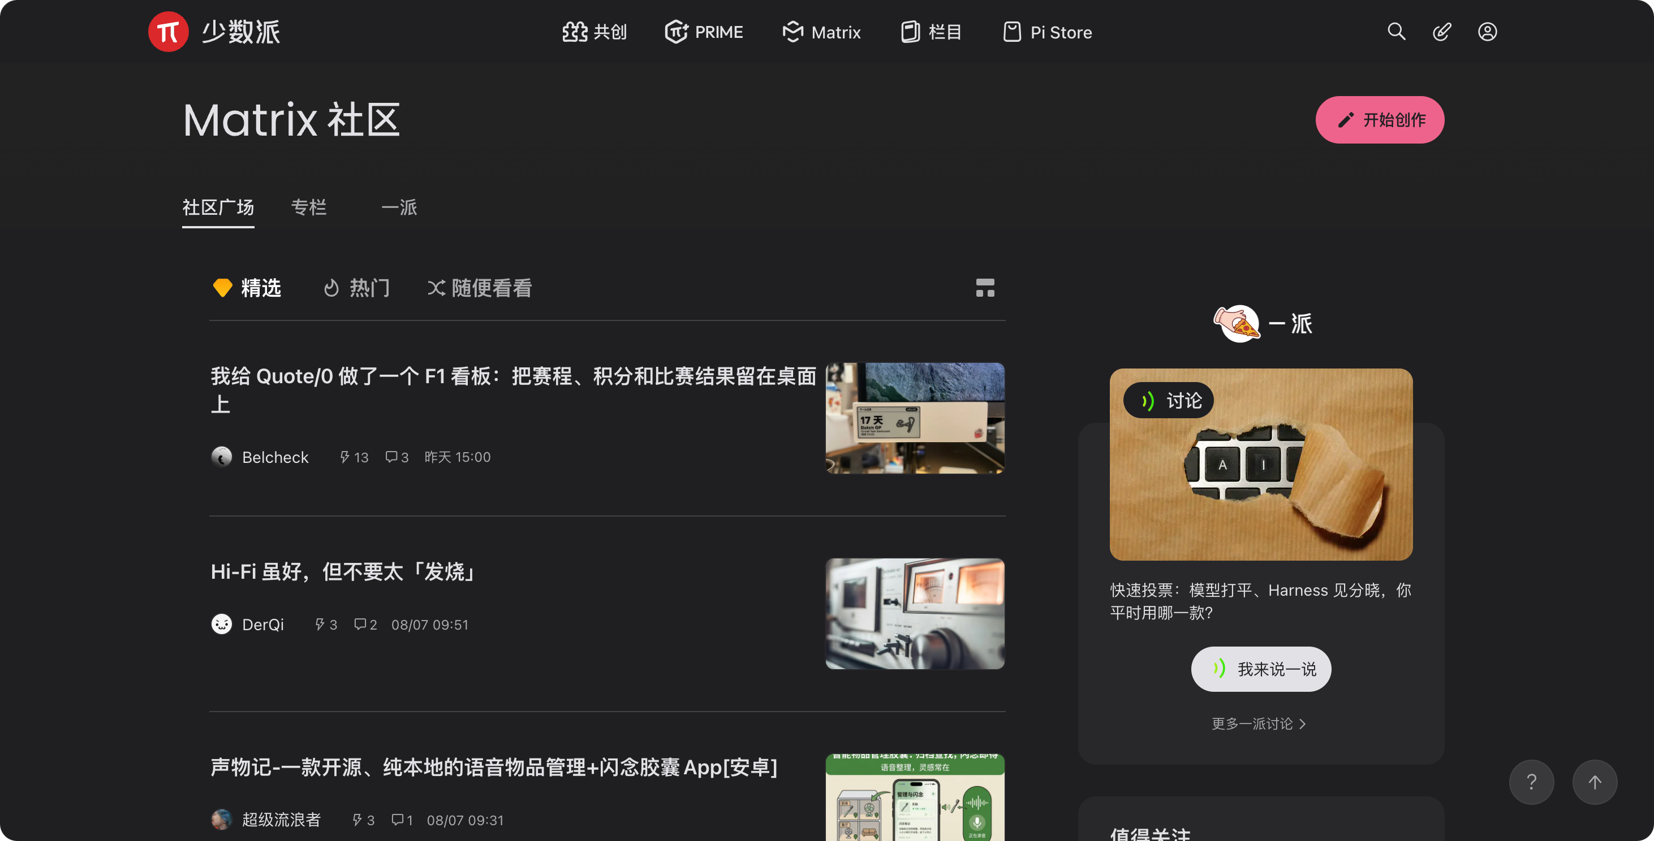Click the 我来说一说 button
Image resolution: width=1654 pixels, height=841 pixels.
point(1261,669)
